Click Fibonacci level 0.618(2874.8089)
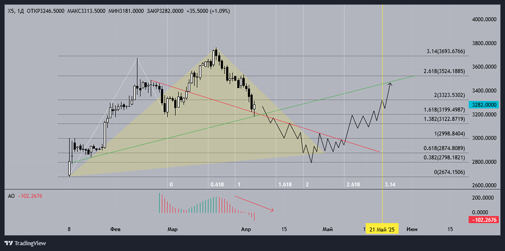The width and height of the screenshot is (505, 251). [x=443, y=148]
